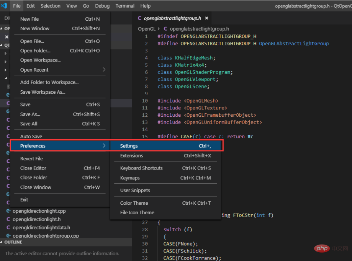Screen dimensions: 352x261
Task: Open the Terminal menu
Action: point(125,6)
